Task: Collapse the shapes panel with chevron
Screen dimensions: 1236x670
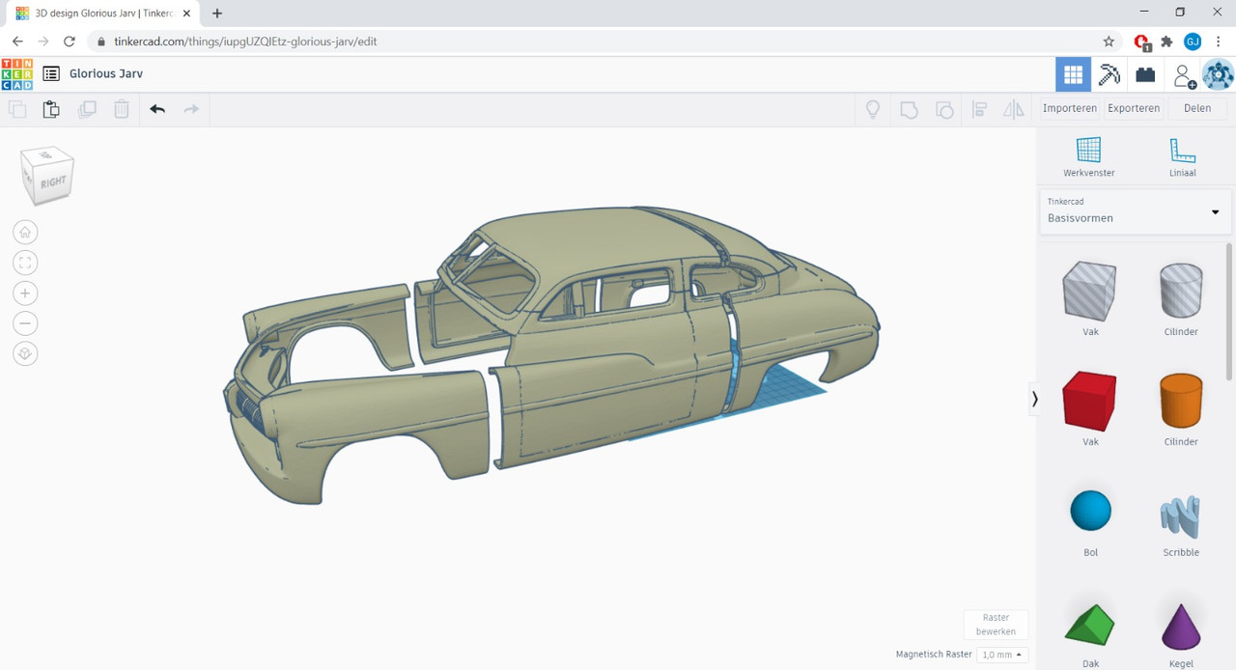Action: tap(1034, 398)
